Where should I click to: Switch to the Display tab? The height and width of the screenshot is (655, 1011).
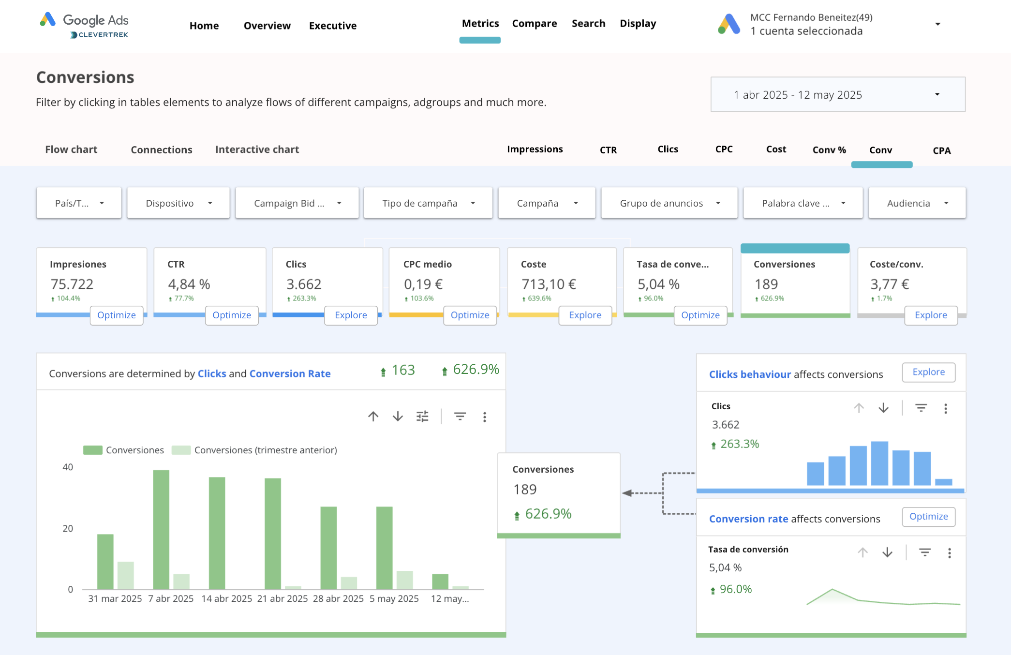[x=638, y=23]
